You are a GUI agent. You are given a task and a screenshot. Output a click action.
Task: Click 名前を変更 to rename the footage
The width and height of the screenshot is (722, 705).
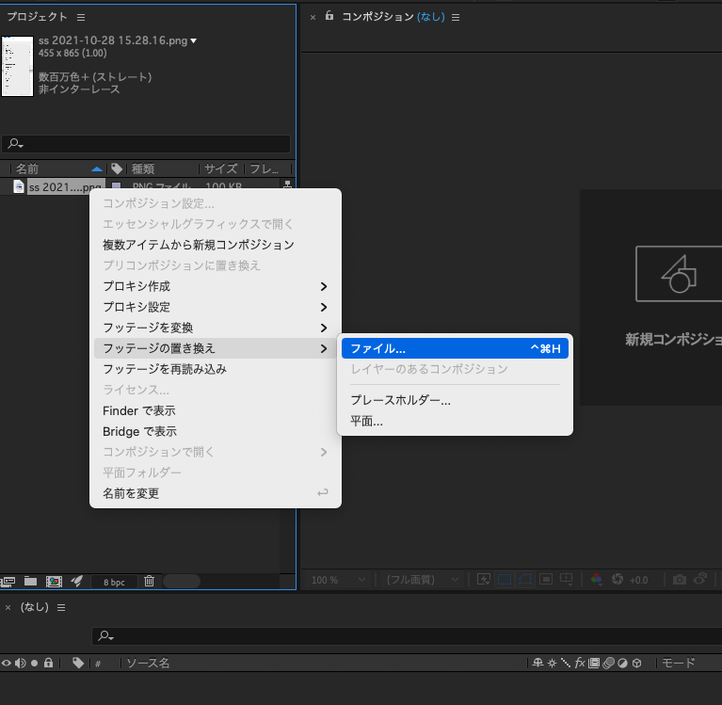click(x=131, y=493)
